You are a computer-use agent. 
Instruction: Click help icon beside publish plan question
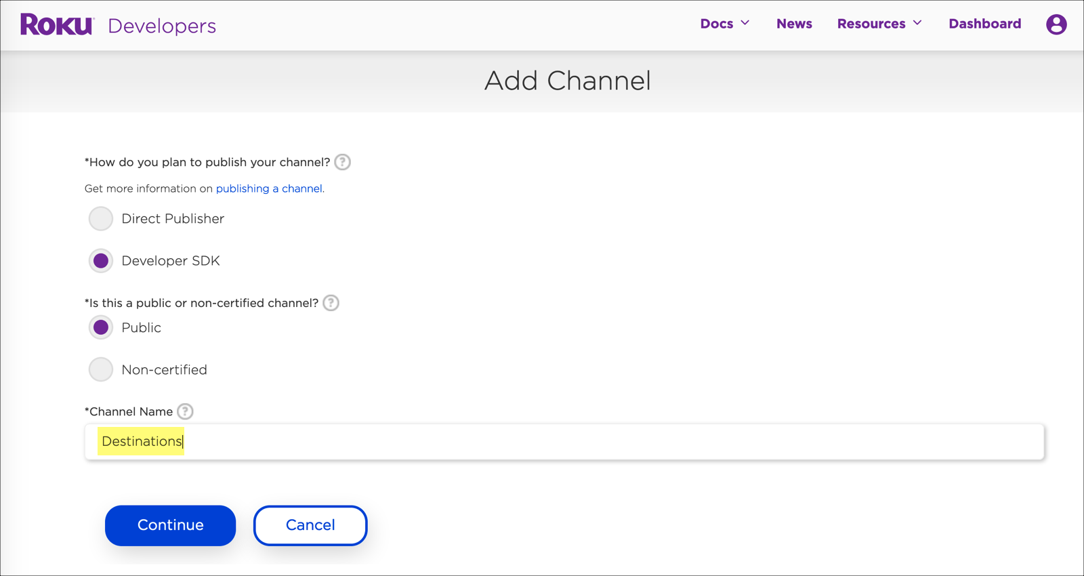(x=343, y=162)
